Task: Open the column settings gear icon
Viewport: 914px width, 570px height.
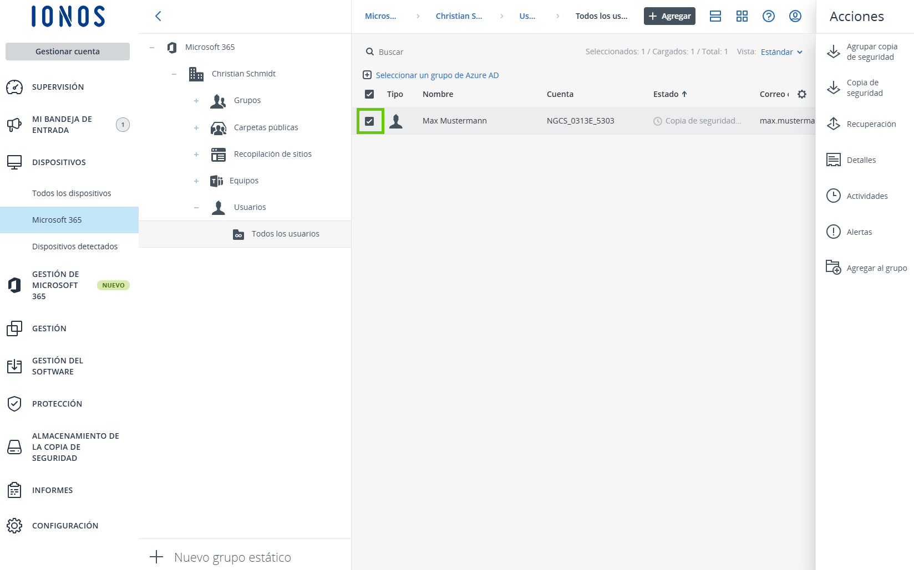Action: coord(802,94)
